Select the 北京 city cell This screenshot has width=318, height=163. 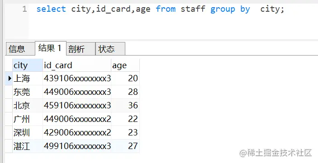click(28, 106)
